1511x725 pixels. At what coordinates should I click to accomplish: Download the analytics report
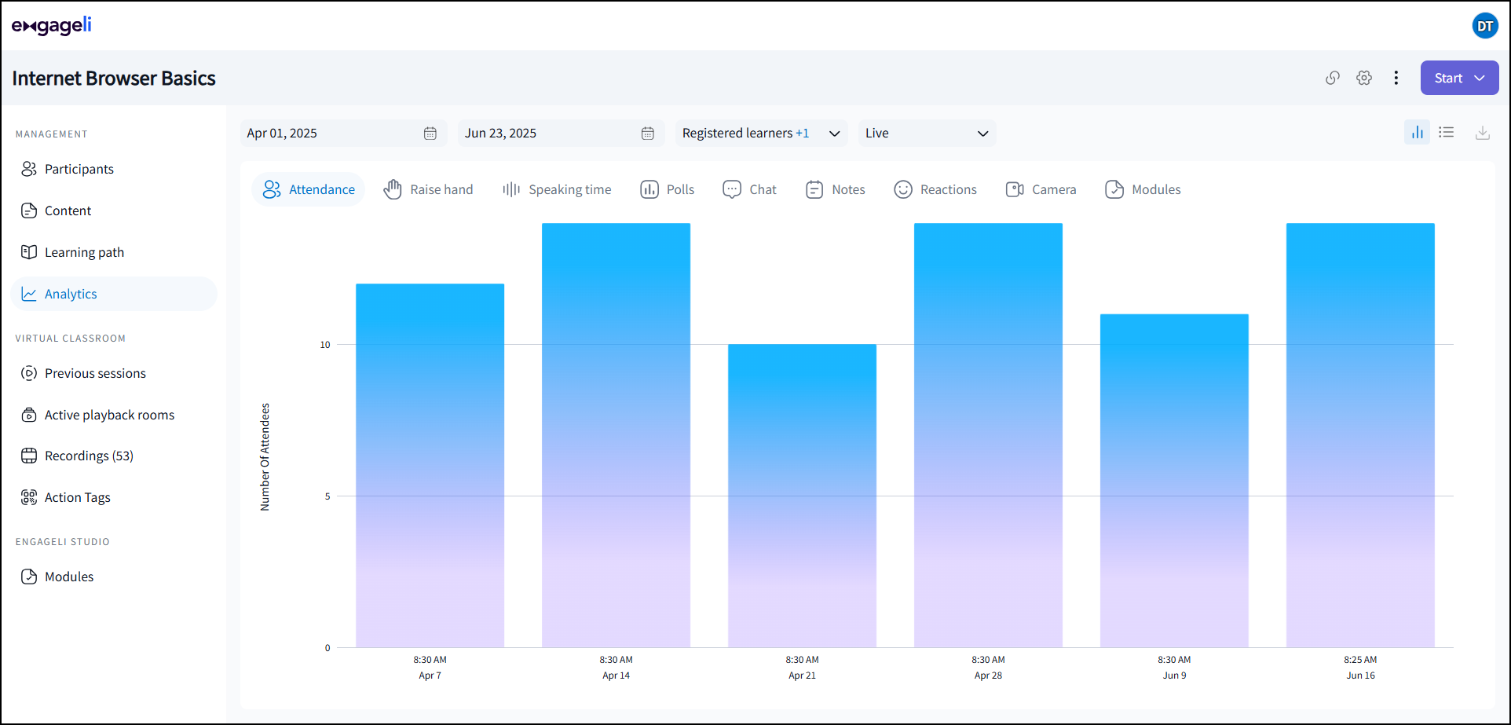pos(1483,133)
